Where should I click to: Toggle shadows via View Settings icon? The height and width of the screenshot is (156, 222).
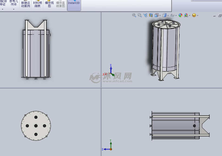(x=194, y=15)
